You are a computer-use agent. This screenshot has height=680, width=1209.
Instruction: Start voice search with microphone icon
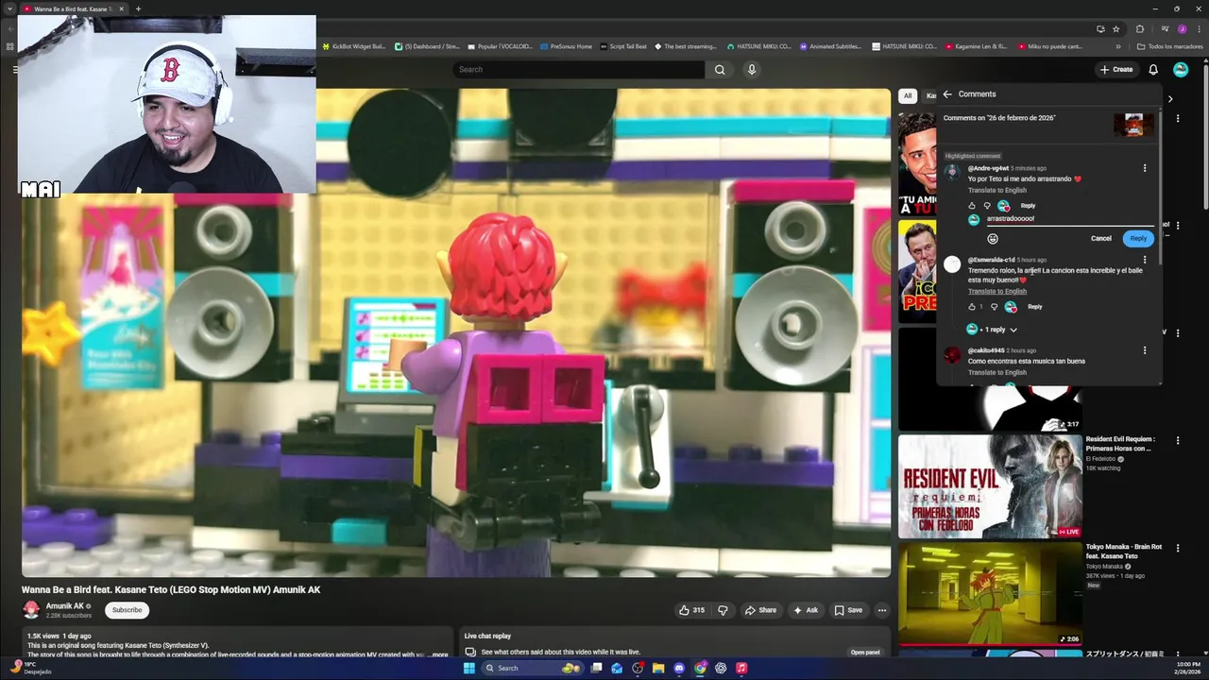click(x=752, y=69)
